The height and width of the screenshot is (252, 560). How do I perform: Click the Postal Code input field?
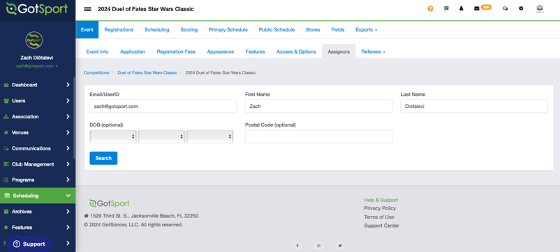click(318, 136)
